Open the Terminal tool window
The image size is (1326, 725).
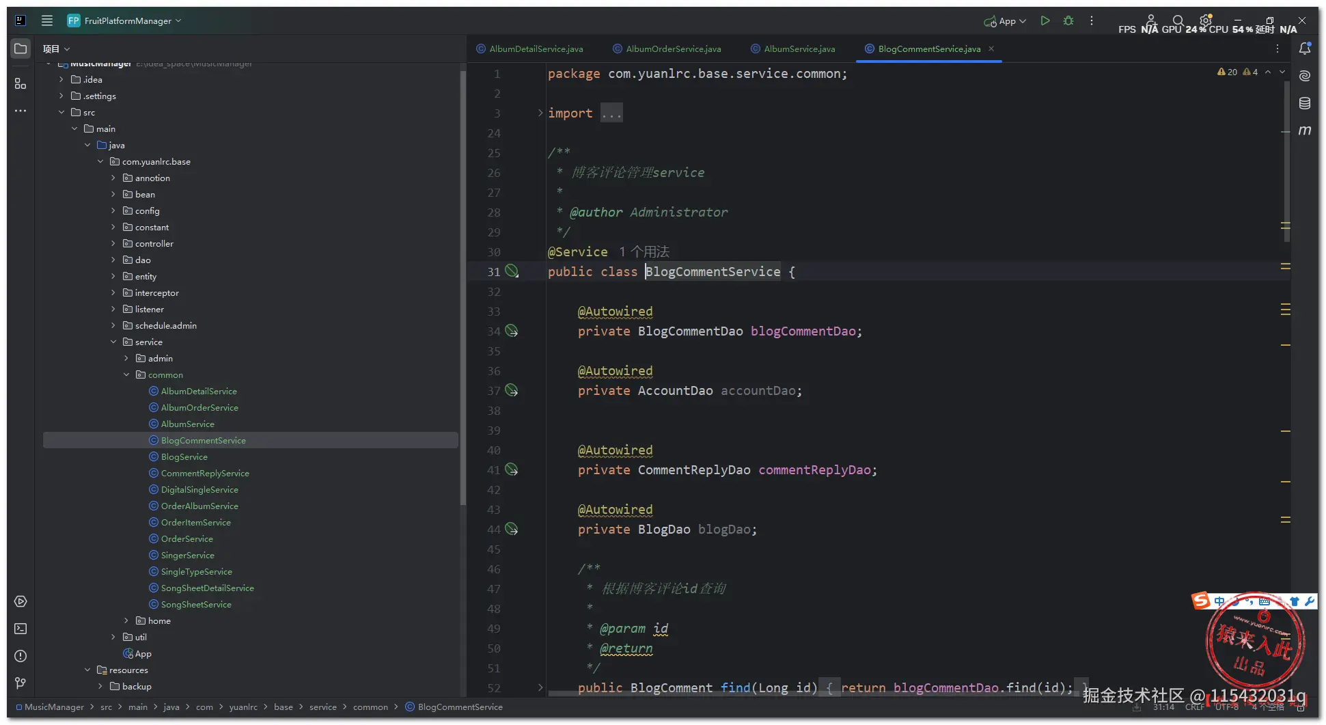pyautogui.click(x=20, y=629)
